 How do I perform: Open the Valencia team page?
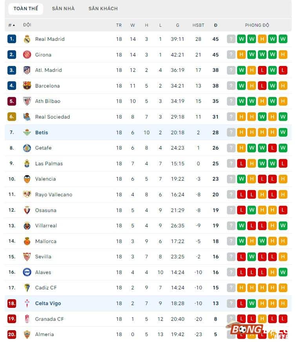point(46,179)
